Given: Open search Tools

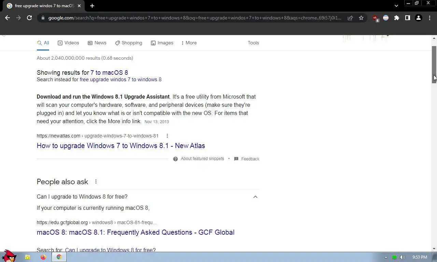Looking at the screenshot, I should pyautogui.click(x=253, y=43).
